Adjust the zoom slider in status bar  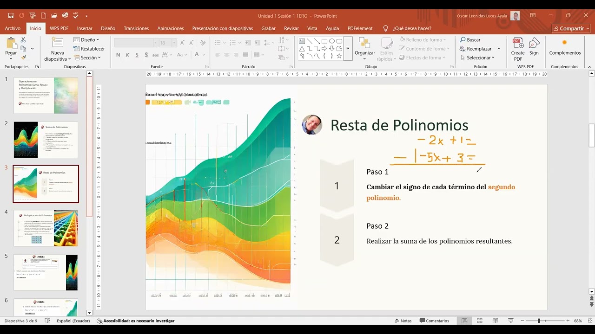point(539,321)
